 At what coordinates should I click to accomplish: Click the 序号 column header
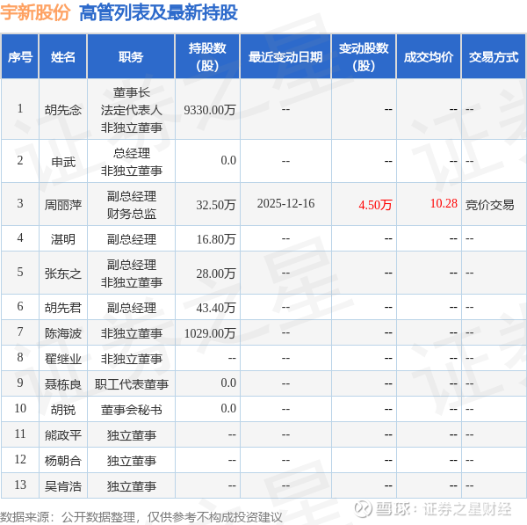(x=20, y=56)
